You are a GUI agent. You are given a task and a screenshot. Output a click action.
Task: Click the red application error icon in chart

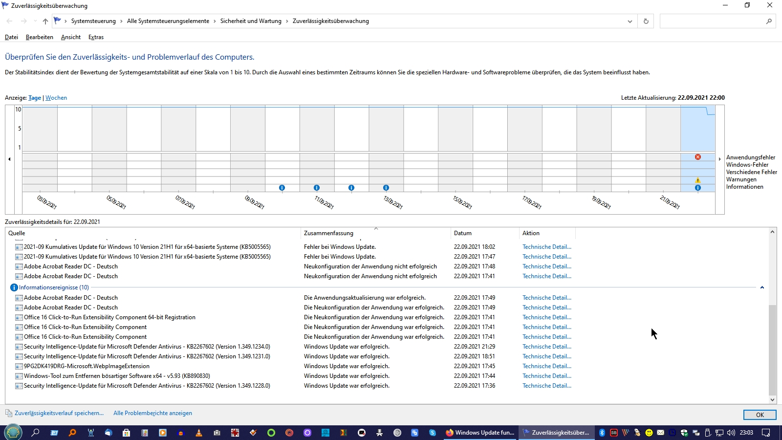[698, 157]
